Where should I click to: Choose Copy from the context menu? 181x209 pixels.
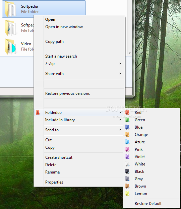tap(50, 147)
